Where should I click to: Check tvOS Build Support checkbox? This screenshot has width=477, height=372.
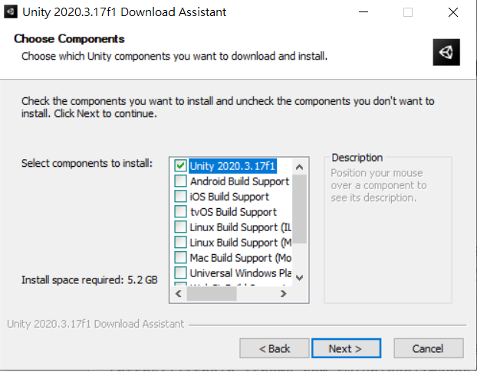tap(180, 211)
